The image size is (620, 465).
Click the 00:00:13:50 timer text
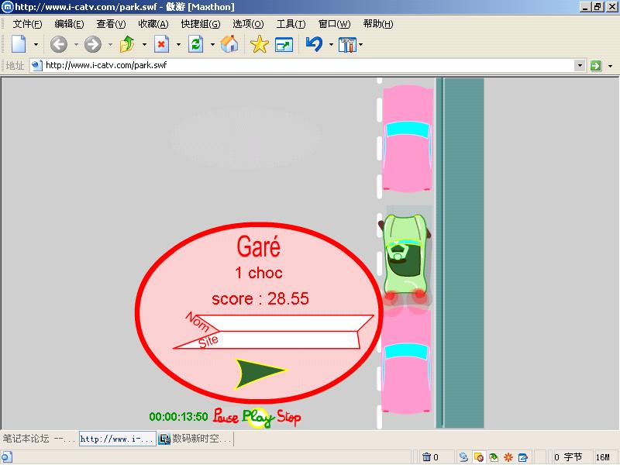point(178,417)
